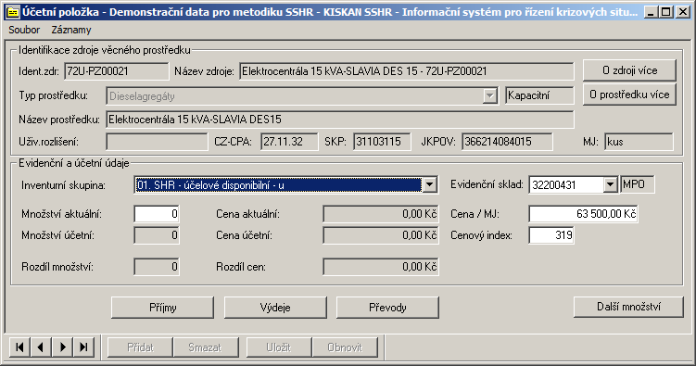
Task: Go to first record navigation arrow
Action: (x=19, y=347)
